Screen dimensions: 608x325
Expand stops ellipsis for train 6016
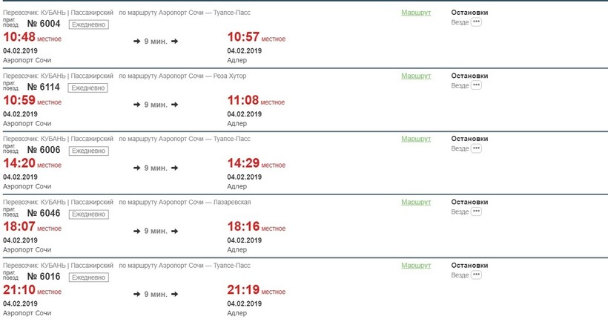[x=476, y=275]
